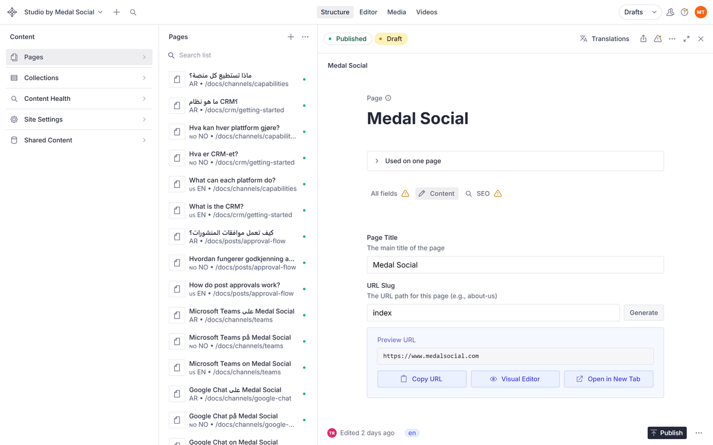Open the Hva kan hver plattform gjøre? page

tap(238, 132)
